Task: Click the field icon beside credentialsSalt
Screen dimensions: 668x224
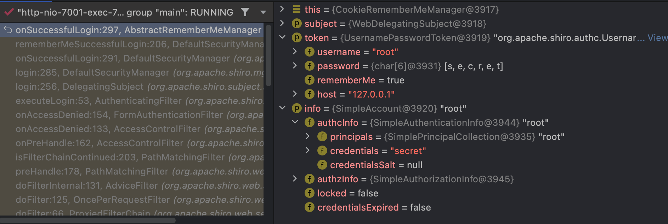Action: coord(322,165)
